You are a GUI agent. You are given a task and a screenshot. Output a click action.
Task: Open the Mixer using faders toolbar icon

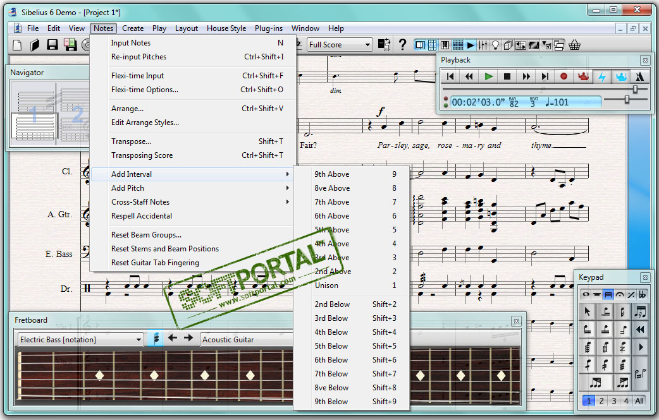(x=483, y=45)
